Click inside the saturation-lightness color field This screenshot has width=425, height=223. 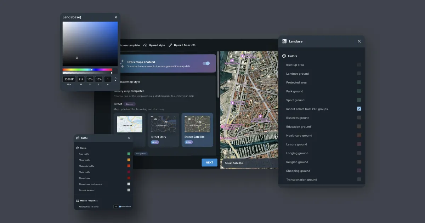click(x=90, y=44)
